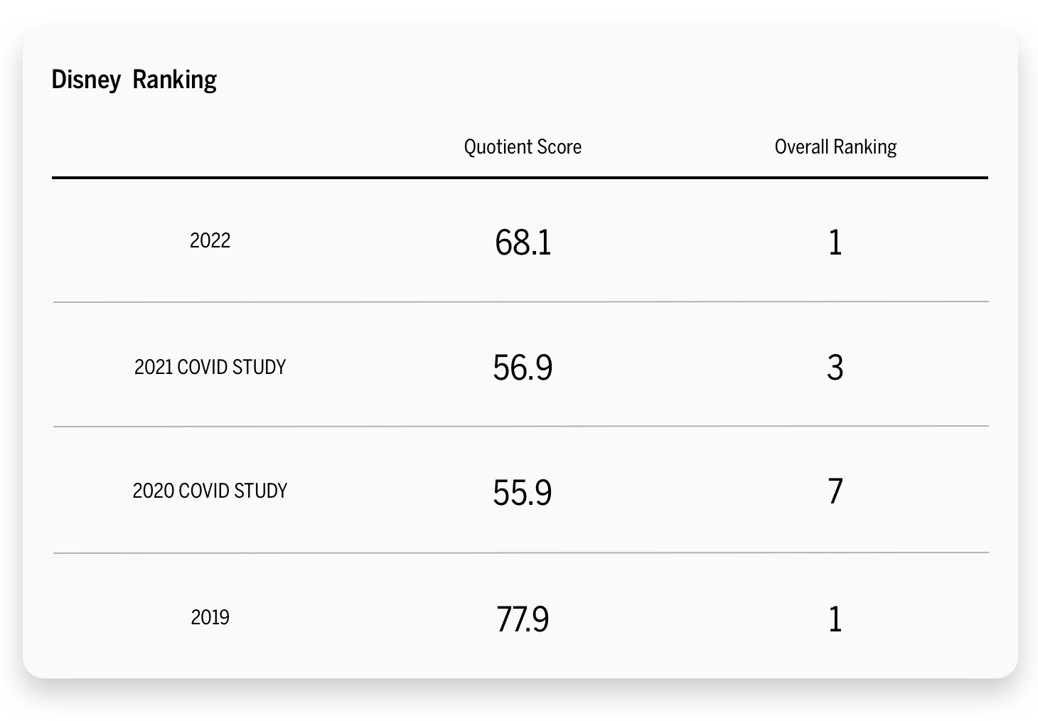Click the overall ranking value for 2019
Image resolution: width=1038 pixels, height=721 pixels.
[835, 619]
